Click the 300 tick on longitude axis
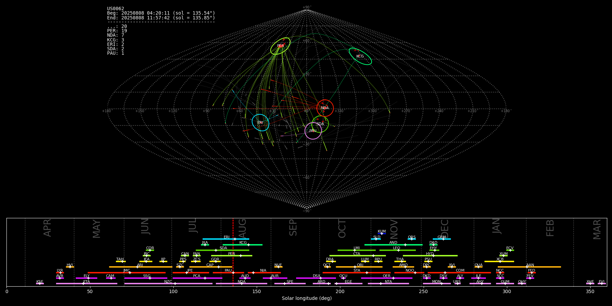 (507, 292)
